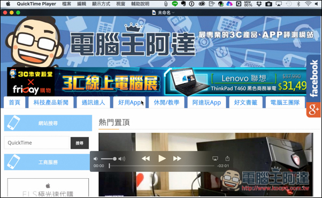
Task: Open the system volume menu icon
Action: (x=317, y=4)
